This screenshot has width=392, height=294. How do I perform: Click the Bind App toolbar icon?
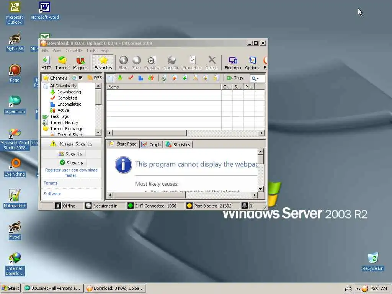pos(233,63)
